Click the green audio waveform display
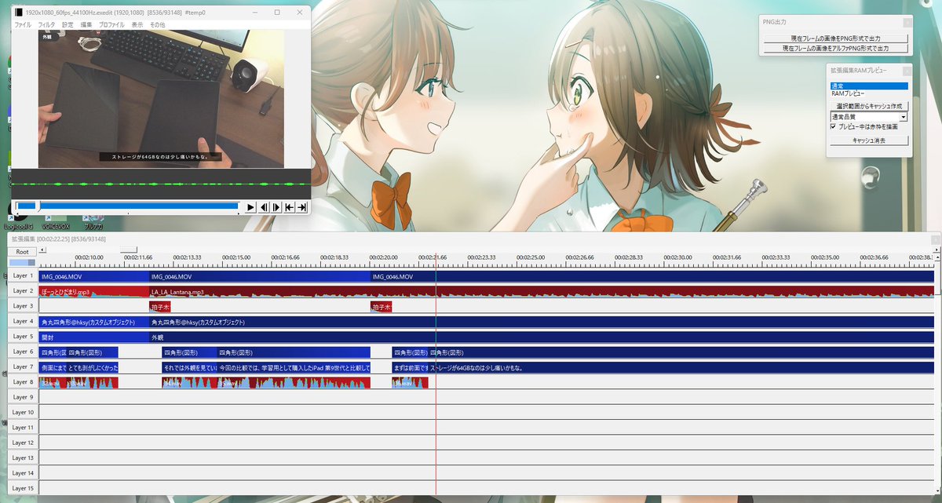The height and width of the screenshot is (503, 942). click(x=161, y=184)
